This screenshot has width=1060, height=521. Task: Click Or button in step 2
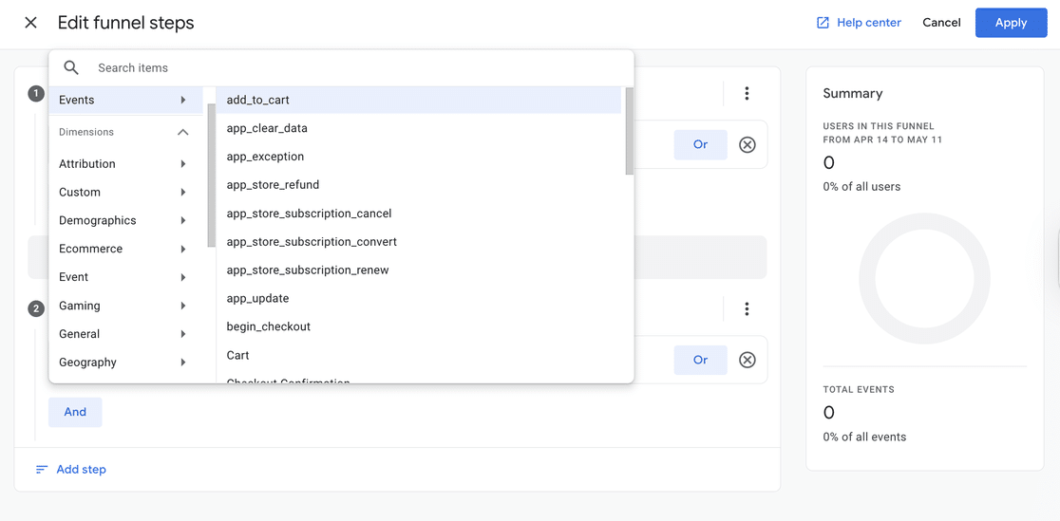[x=700, y=361]
